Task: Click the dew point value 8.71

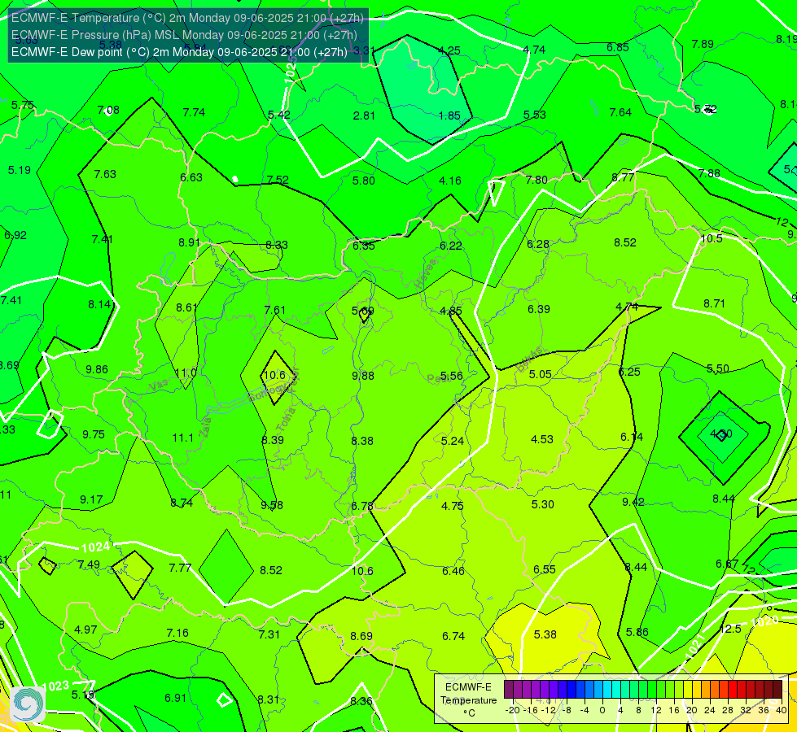Action: 714,303
